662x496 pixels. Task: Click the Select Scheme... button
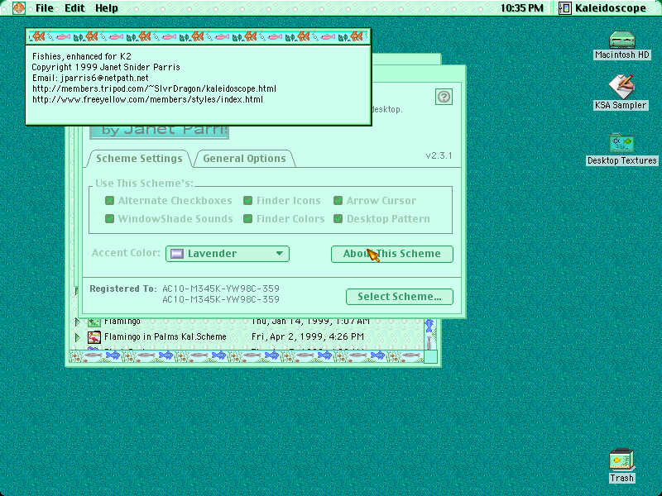tap(400, 297)
